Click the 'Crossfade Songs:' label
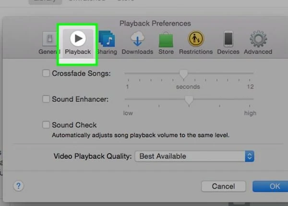This screenshot has height=206, width=288. [x=82, y=73]
